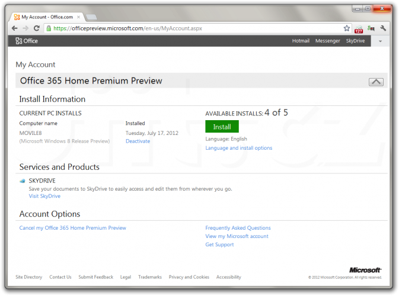Open SkyDrive from the header menu
The image size is (399, 296).
(355, 41)
